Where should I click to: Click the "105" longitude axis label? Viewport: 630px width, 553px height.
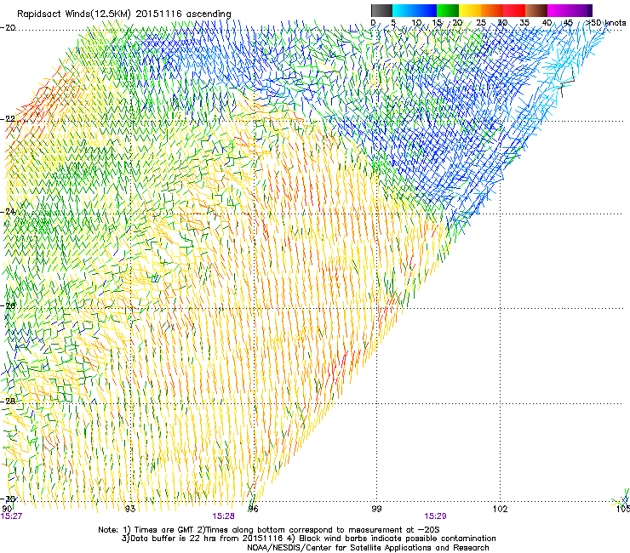[x=623, y=509]
